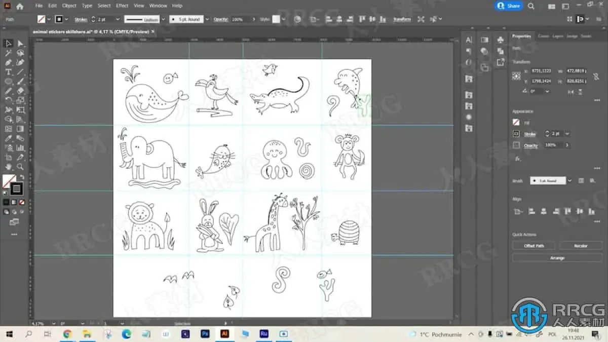
Task: Select the Column Graph tool
Action: coord(20,148)
